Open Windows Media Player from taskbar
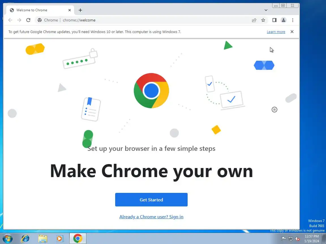 pyautogui.click(x=60, y=239)
